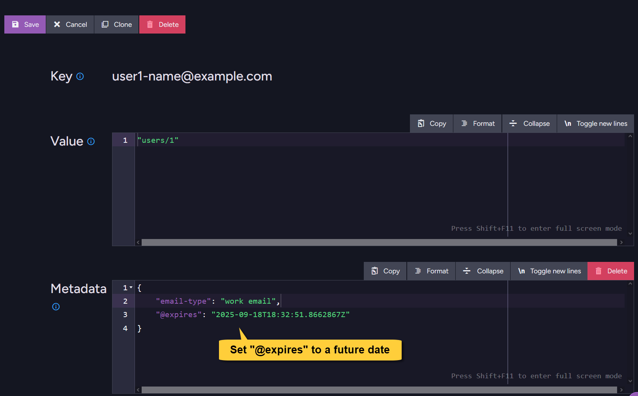Click the Metadata editor horizontal scrollbar
Image resolution: width=638 pixels, height=396 pixels.
pyautogui.click(x=379, y=390)
